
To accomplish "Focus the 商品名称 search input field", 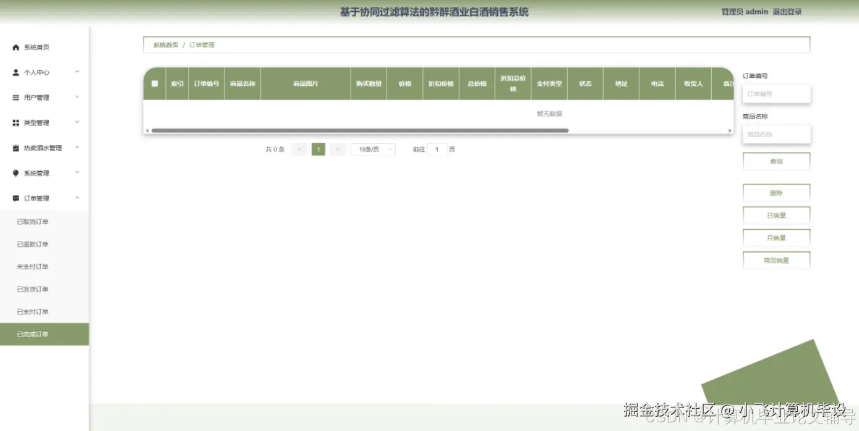I will coord(776,135).
